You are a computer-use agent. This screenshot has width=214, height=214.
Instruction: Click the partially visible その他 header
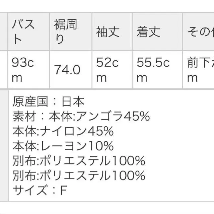click(x=200, y=32)
